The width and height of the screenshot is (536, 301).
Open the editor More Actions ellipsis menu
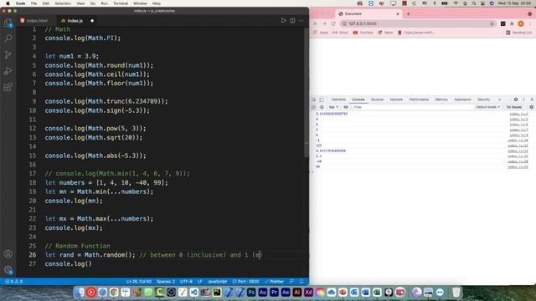coord(301,21)
